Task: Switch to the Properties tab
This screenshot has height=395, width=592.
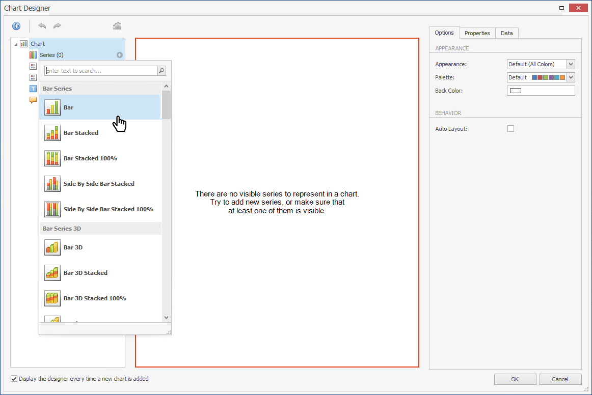Action: pos(477,33)
